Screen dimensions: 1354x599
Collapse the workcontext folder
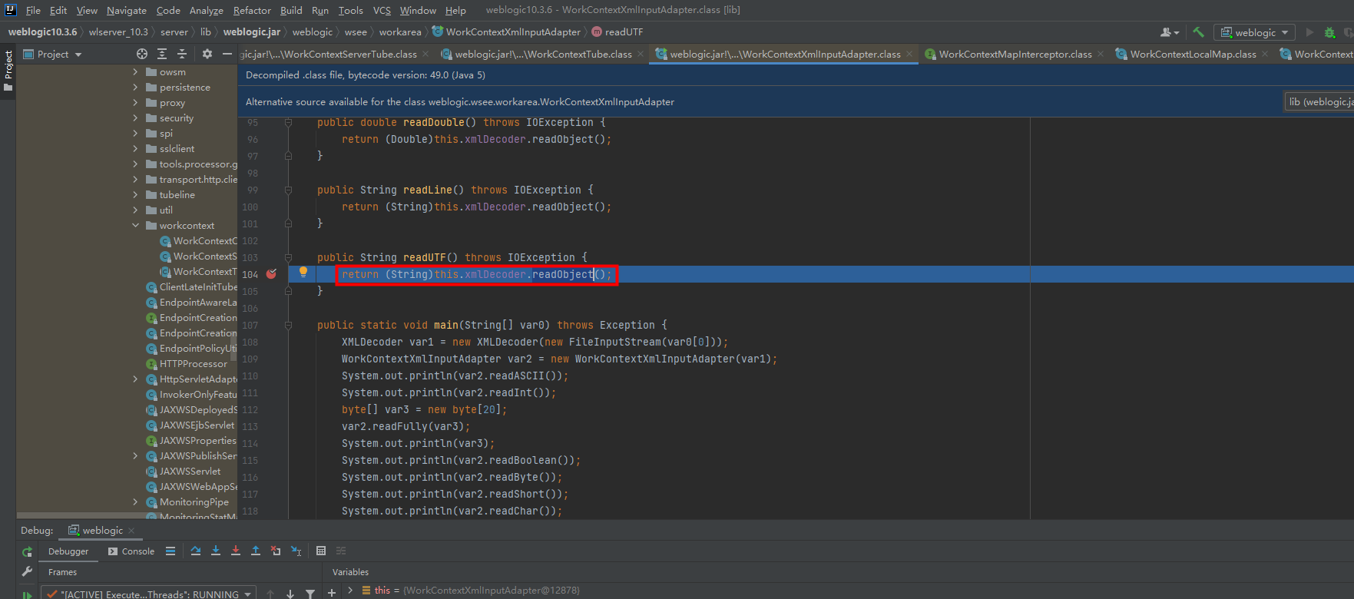pos(136,225)
